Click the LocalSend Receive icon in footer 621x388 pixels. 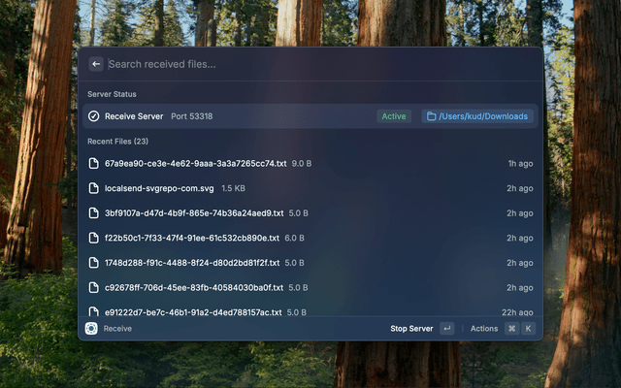tap(91, 329)
